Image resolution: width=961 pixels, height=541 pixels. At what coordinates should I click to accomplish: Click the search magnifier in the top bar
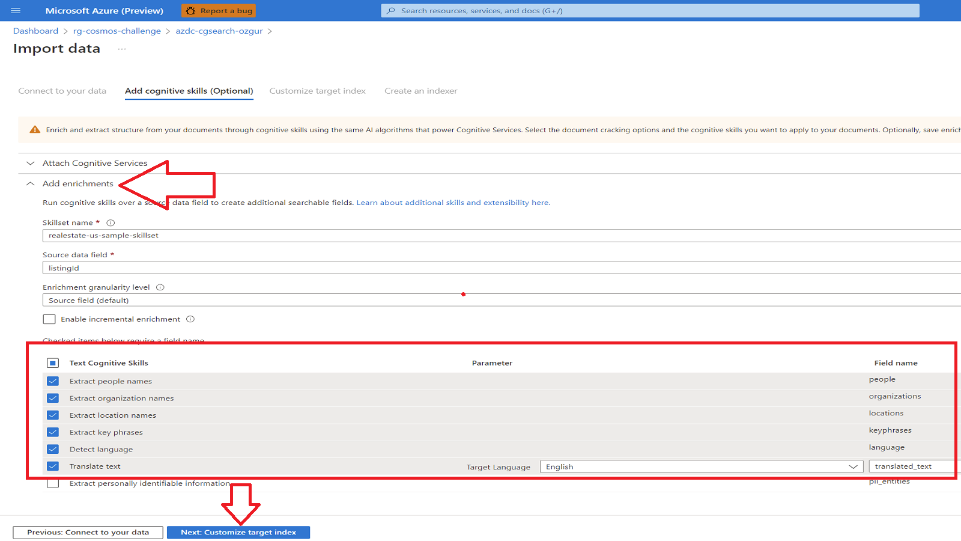tap(391, 10)
